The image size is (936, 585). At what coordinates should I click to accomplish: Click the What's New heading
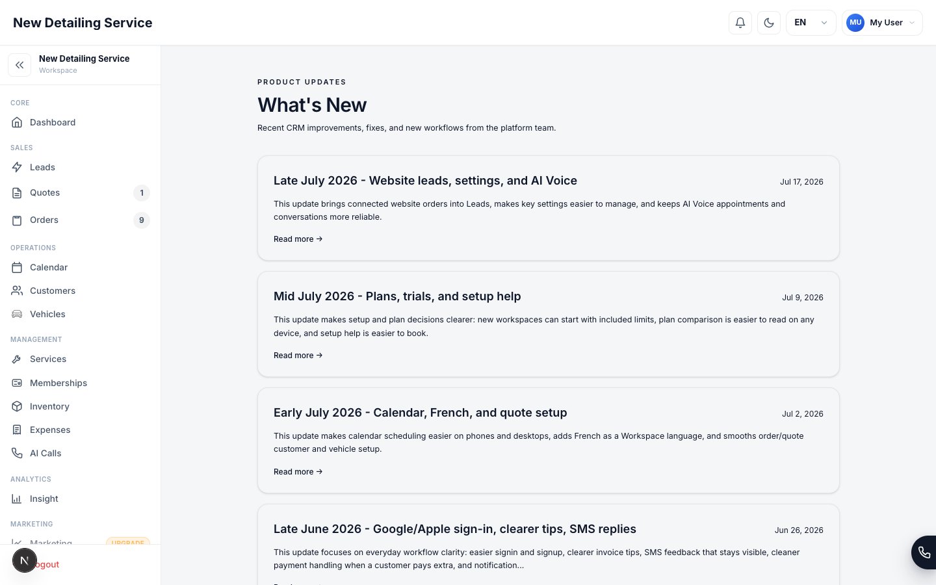click(x=312, y=105)
